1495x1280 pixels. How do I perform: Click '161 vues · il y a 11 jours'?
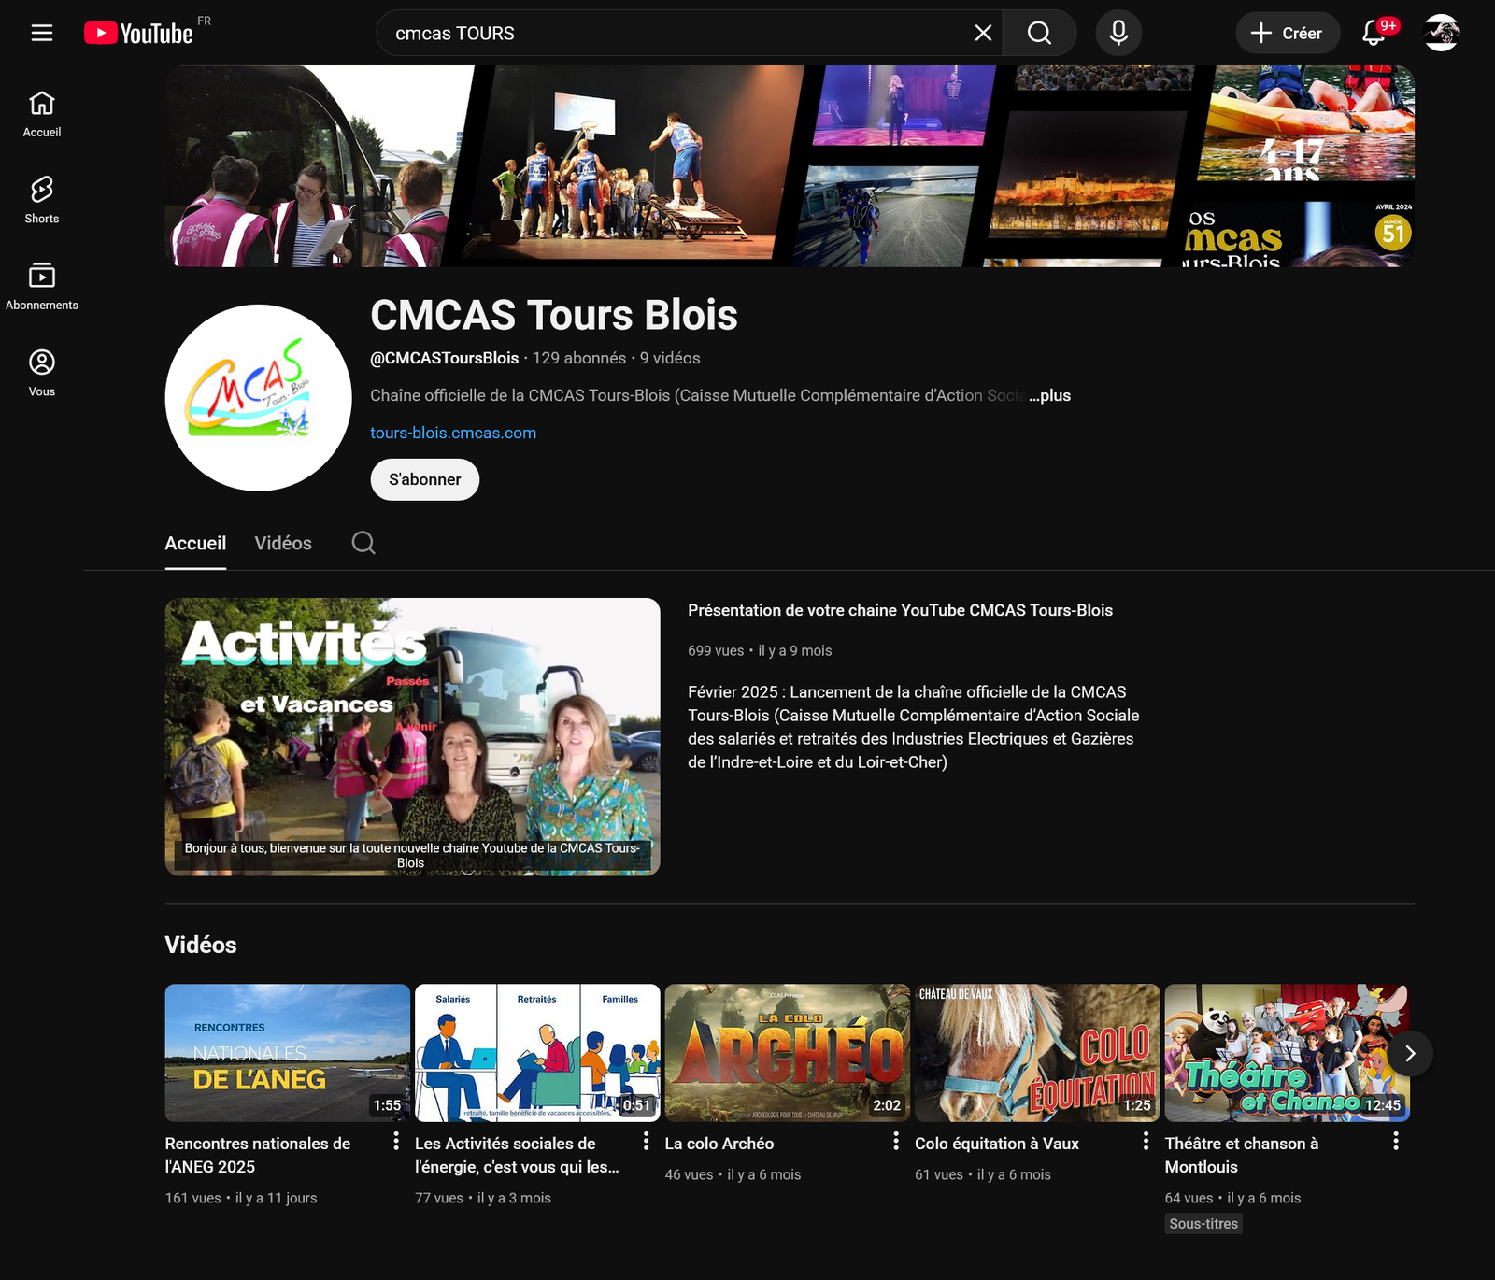pyautogui.click(x=241, y=1198)
